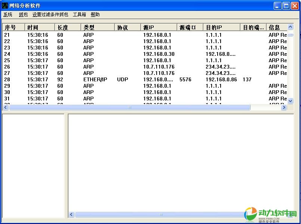Click the 长度 column header
301x224 pixels.
click(x=67, y=27)
